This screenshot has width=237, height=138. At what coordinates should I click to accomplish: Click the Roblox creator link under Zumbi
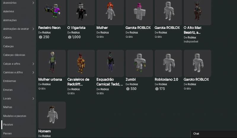click(134, 84)
